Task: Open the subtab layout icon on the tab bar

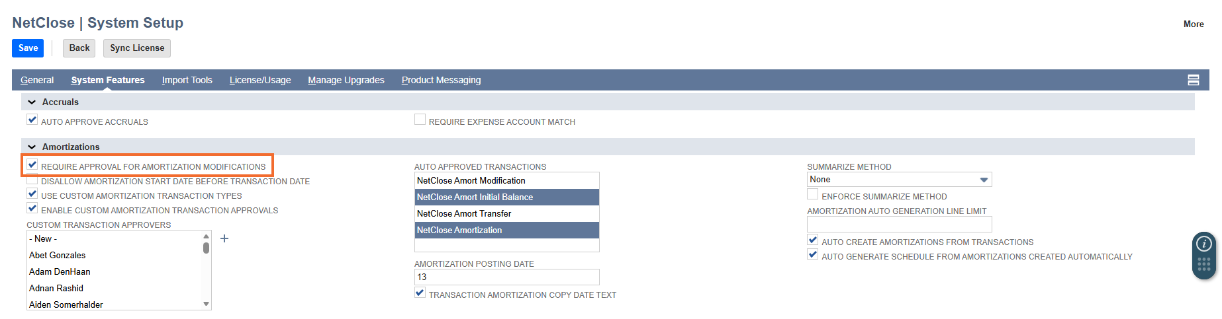Action: pyautogui.click(x=1194, y=80)
